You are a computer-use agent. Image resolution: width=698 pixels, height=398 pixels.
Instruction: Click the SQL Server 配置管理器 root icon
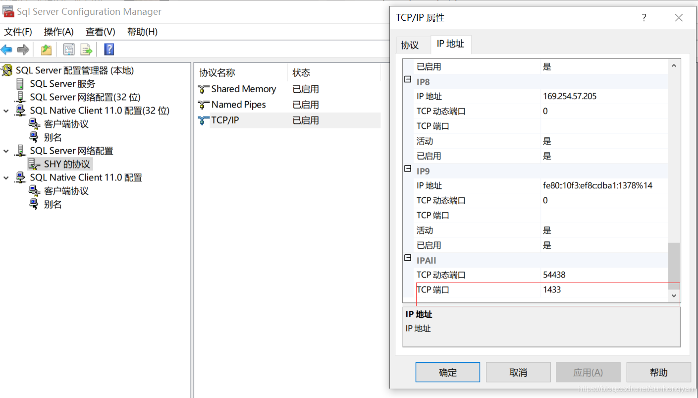point(7,70)
